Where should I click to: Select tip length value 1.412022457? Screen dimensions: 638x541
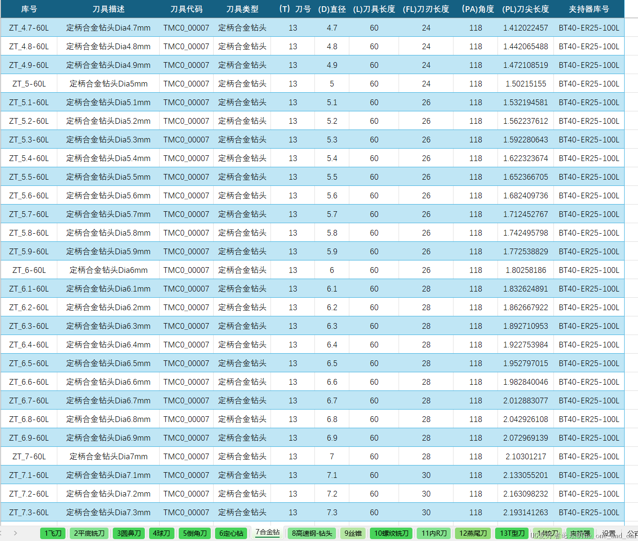pos(526,28)
